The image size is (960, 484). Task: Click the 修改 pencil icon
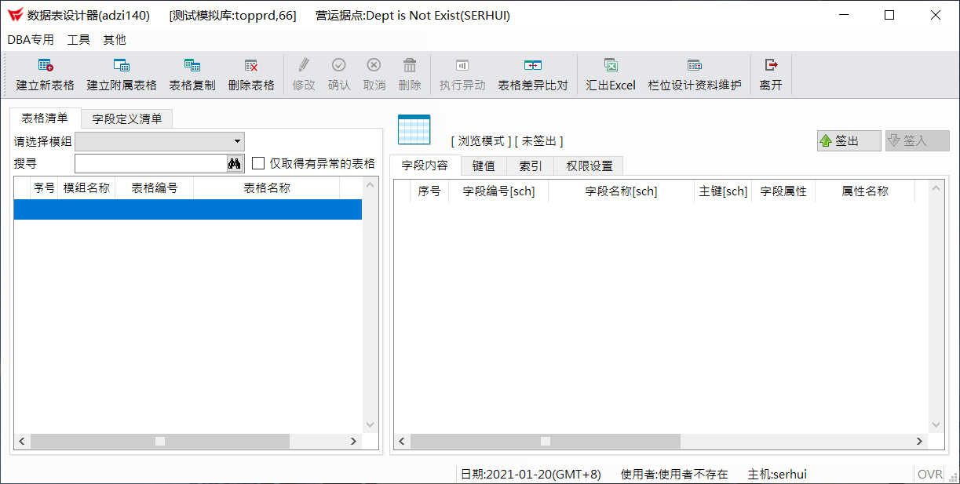click(304, 65)
